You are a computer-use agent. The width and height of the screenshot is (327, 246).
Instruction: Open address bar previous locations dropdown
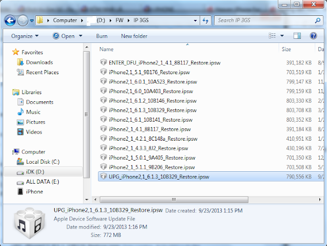[x=195, y=20]
